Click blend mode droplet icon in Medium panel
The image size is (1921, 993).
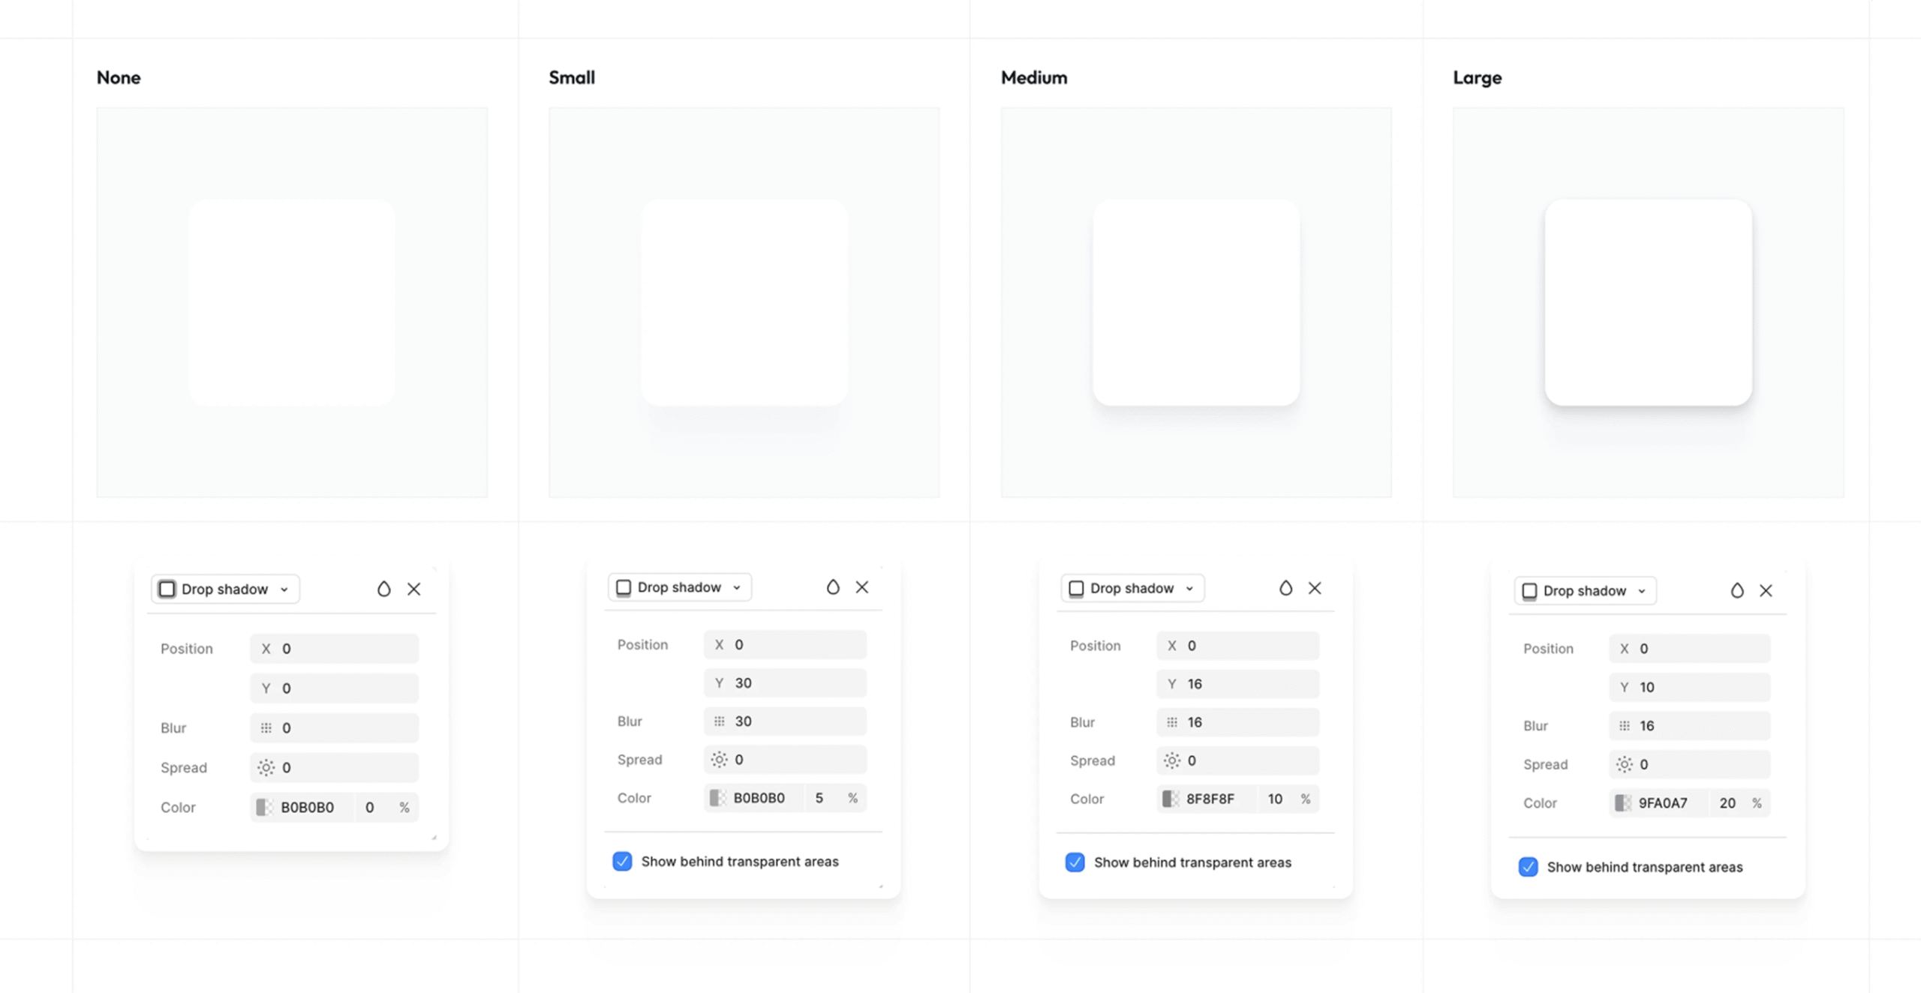1285,588
